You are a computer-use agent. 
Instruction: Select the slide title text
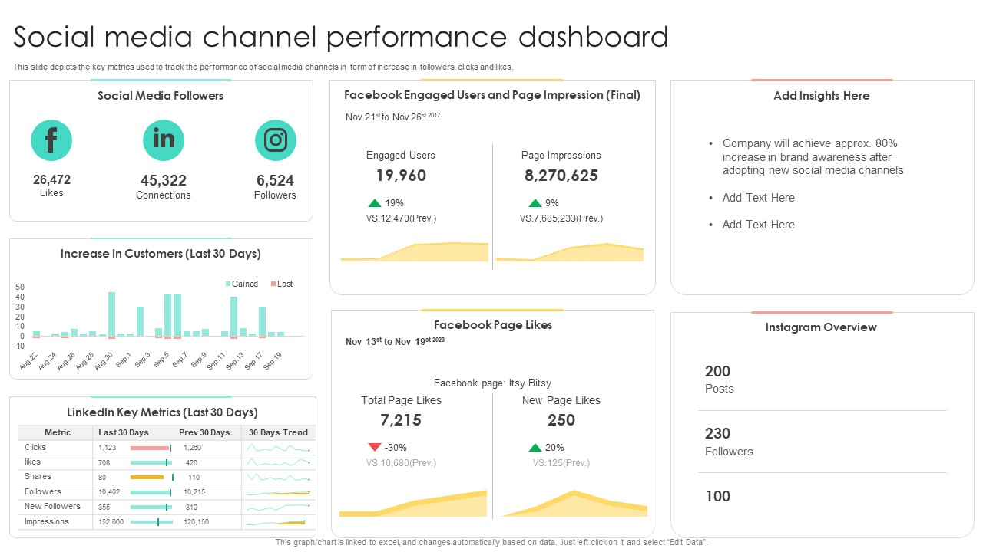(x=341, y=37)
